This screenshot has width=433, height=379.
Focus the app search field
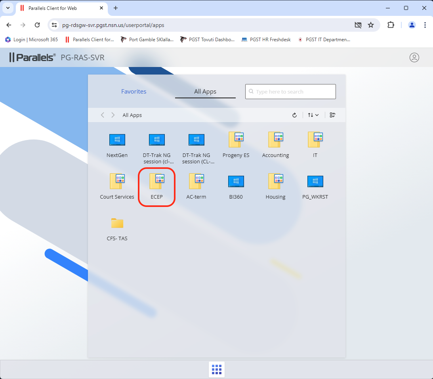point(290,92)
